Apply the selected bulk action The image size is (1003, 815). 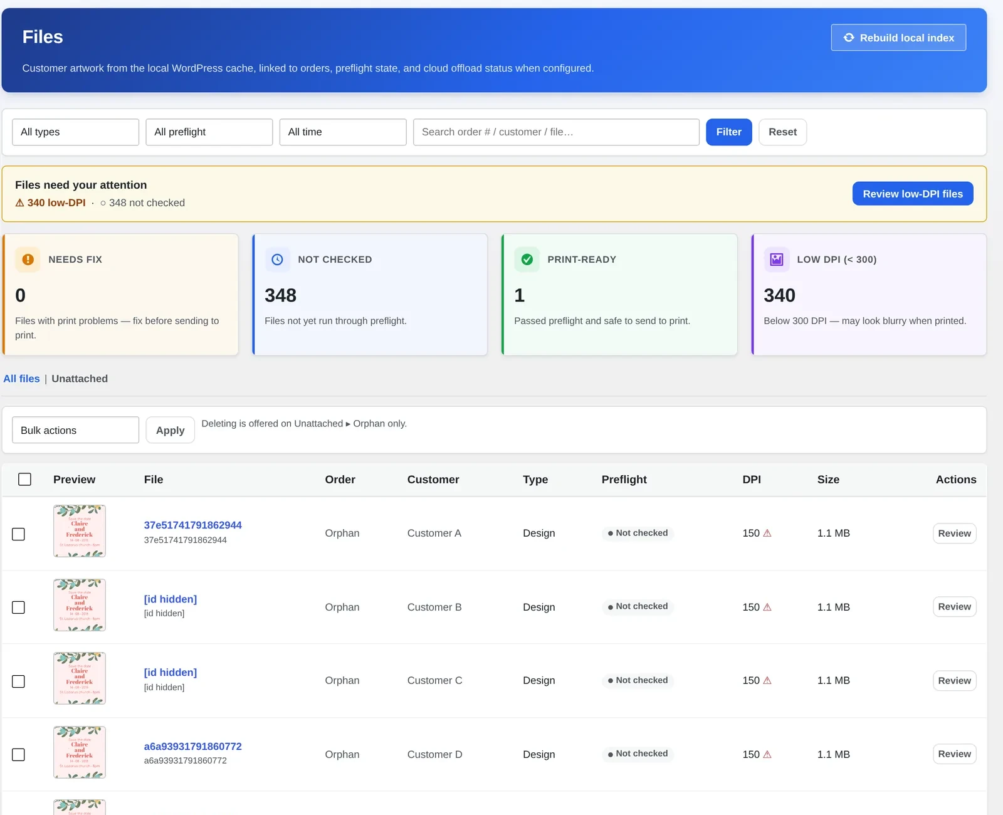pos(171,430)
